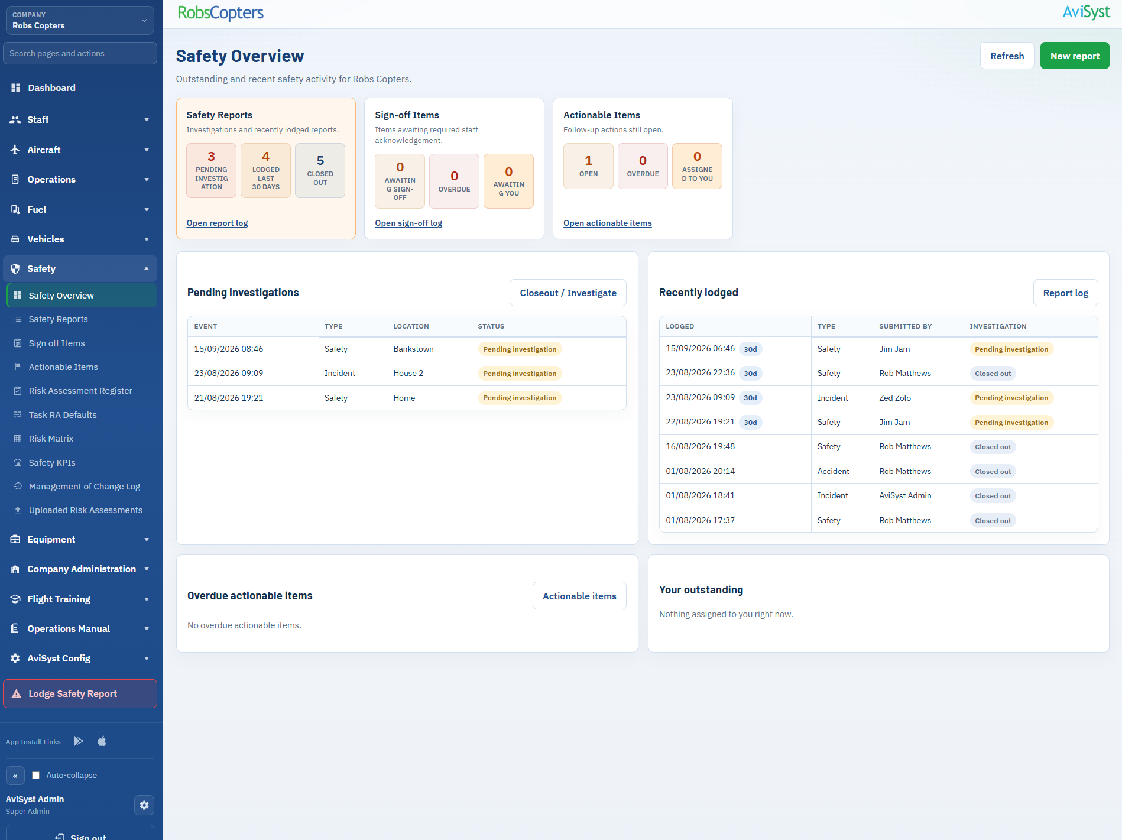Click the Vehicles car icon
The width and height of the screenshot is (1122, 840).
[x=15, y=239]
